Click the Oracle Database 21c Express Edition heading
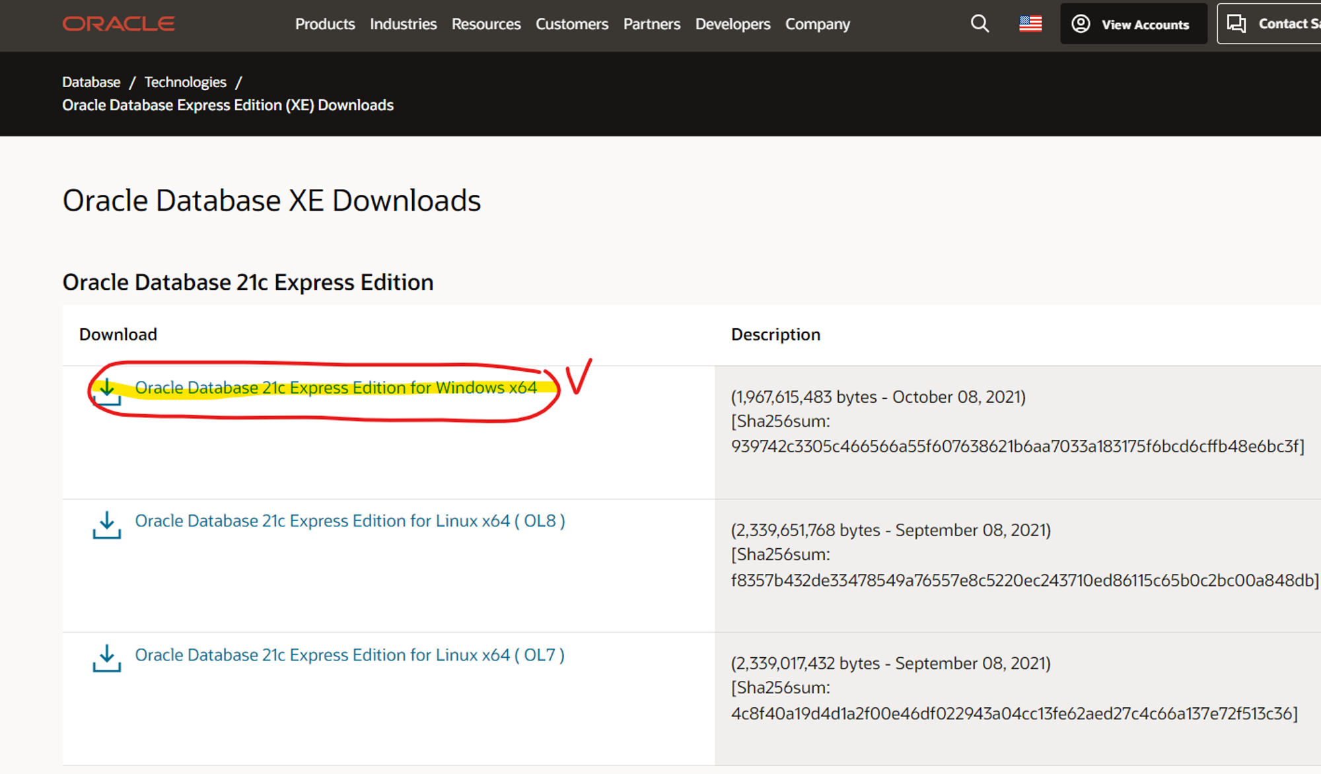 (248, 282)
